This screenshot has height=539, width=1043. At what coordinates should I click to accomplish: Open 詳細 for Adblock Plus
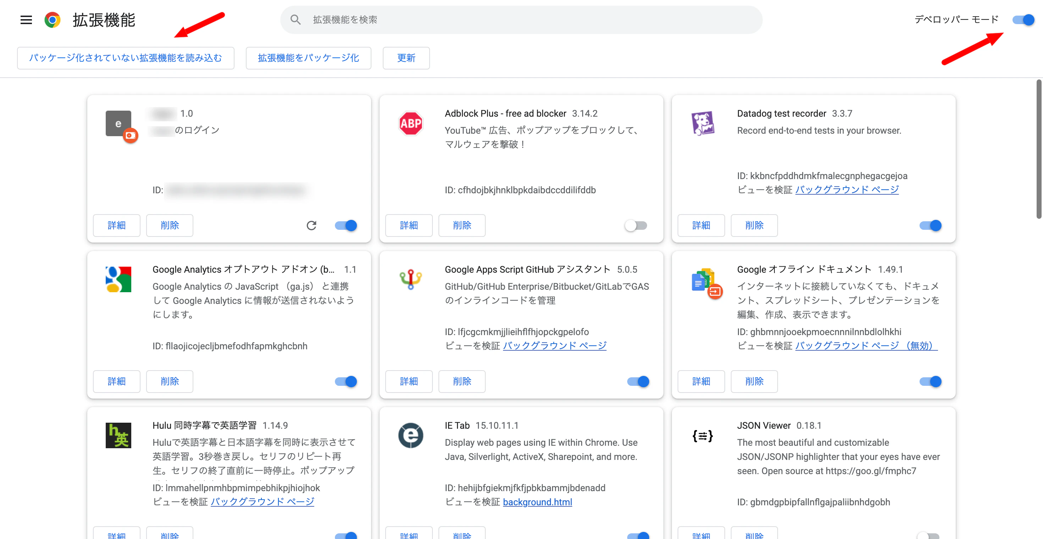409,226
